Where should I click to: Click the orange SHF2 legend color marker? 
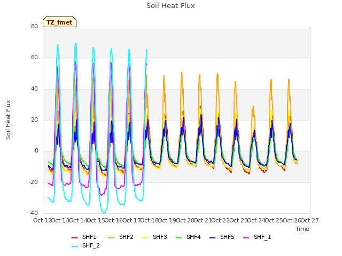[112, 238]
